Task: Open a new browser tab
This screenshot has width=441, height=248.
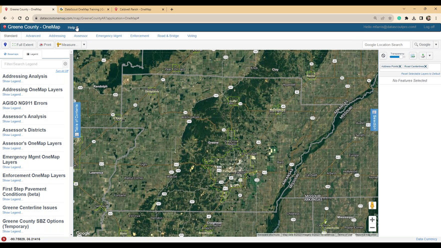Action: [172, 9]
